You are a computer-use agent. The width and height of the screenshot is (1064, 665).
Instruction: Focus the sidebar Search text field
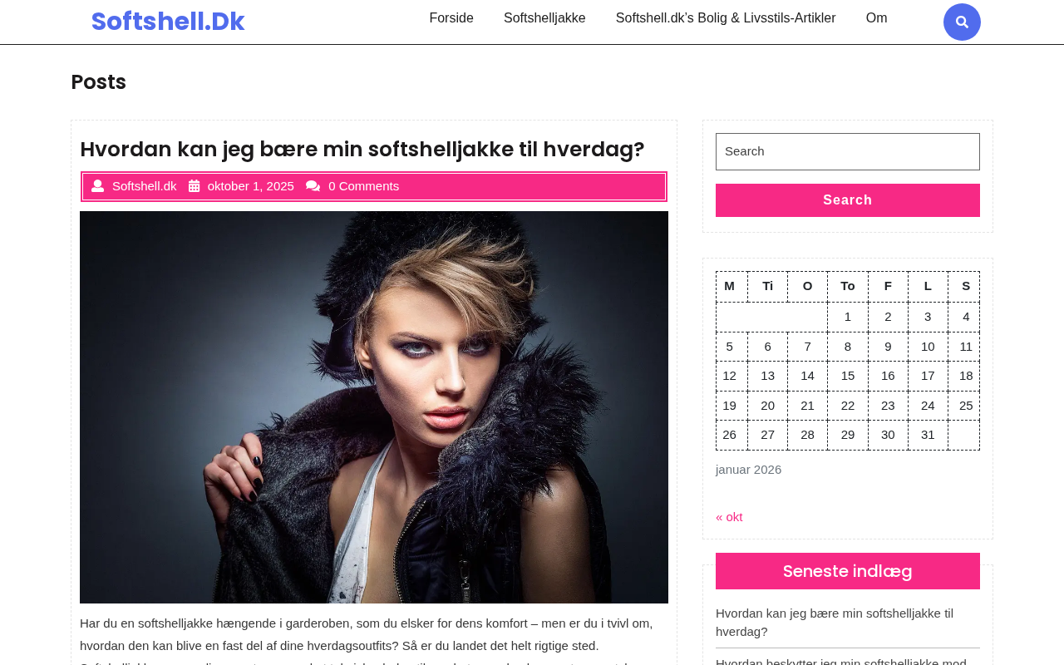[x=848, y=151]
